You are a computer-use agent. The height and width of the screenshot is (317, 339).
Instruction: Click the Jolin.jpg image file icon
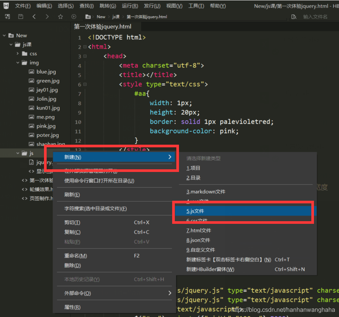(31, 99)
